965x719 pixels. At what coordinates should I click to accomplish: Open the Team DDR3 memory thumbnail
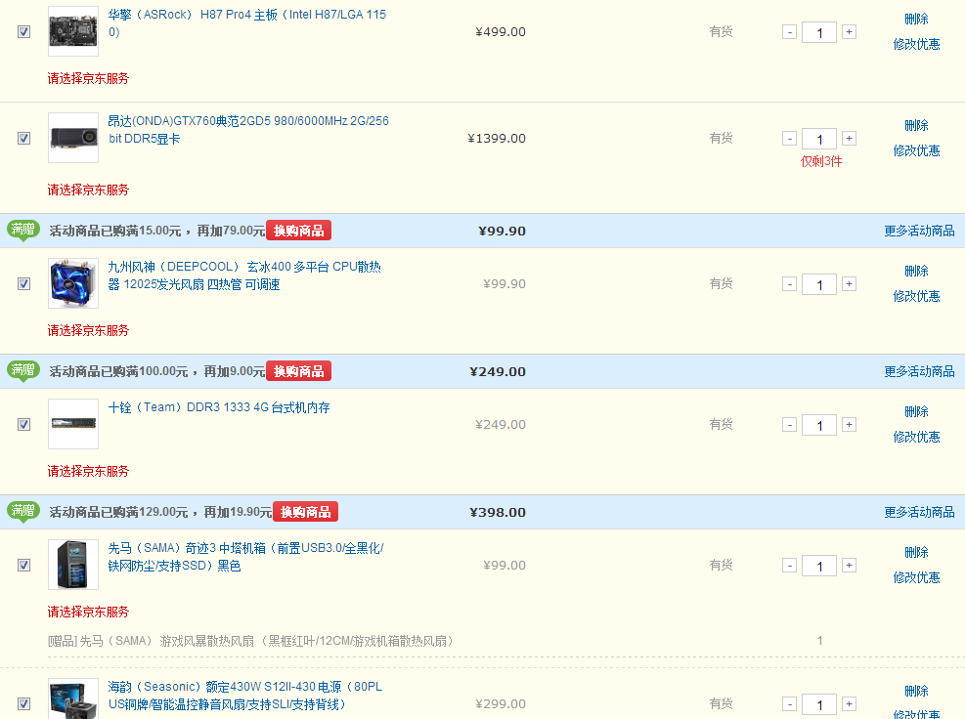click(x=73, y=424)
